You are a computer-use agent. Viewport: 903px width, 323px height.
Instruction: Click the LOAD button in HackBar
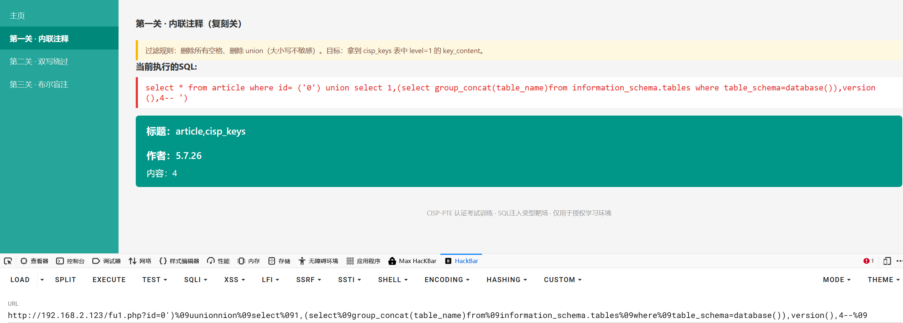click(x=20, y=280)
